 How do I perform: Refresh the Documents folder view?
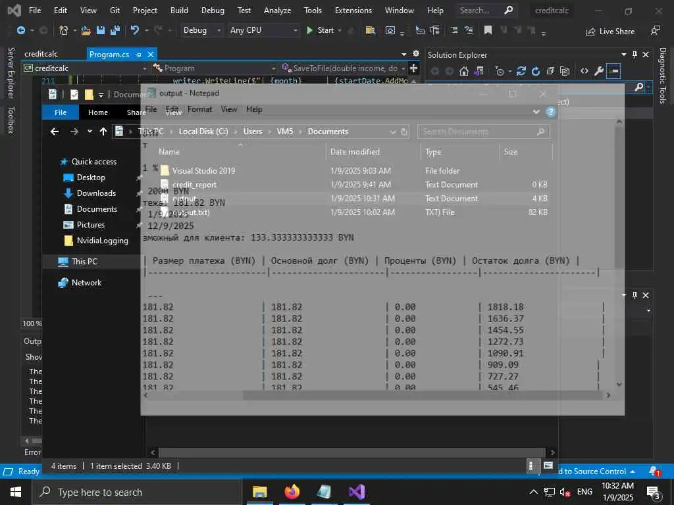404,132
